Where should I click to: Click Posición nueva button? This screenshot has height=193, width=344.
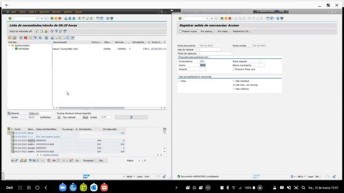(x=188, y=31)
